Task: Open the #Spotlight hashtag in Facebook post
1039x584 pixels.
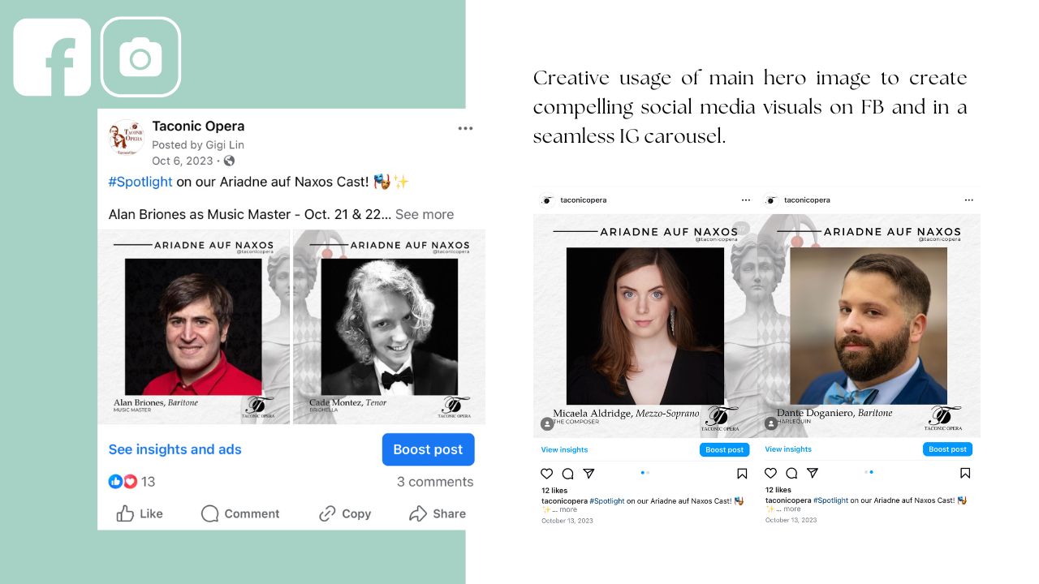Action: [x=140, y=182]
